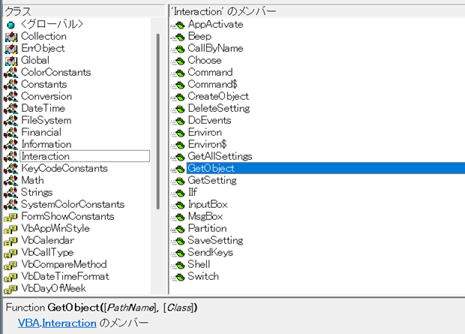Select the GetAllSettings member

click(220, 156)
